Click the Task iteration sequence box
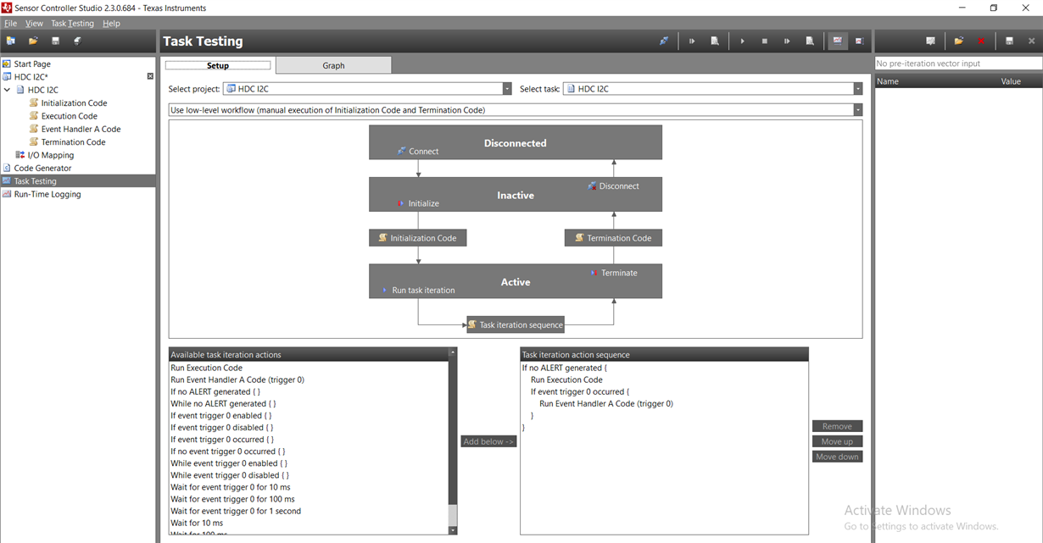 (516, 324)
